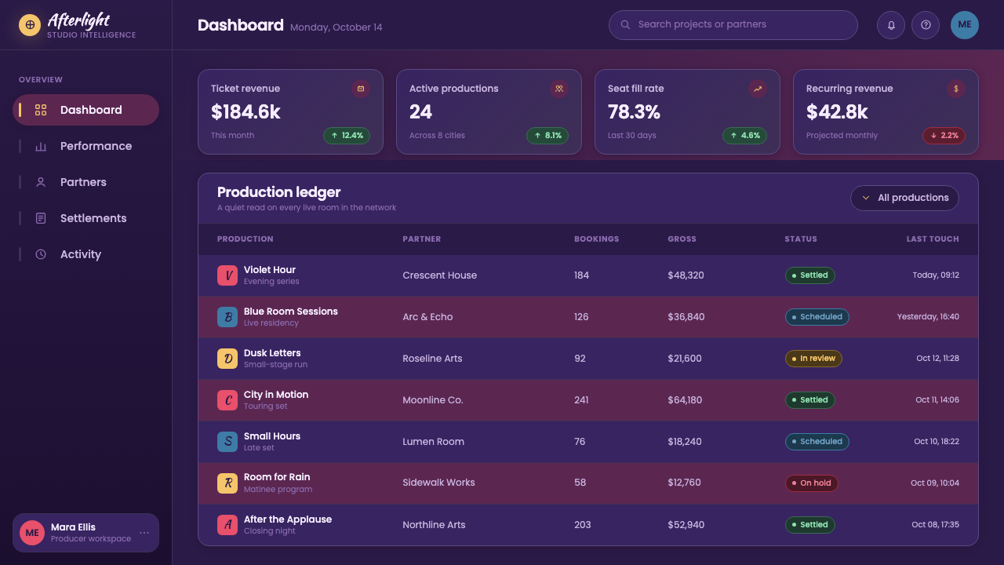Viewport: 1004px width, 565px height.
Task: Sort by the BOOKINGS column header
Action: (x=597, y=239)
